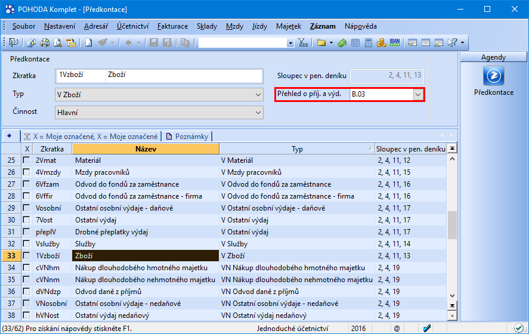The height and width of the screenshot is (334, 529).
Task: Sort by the Zkratka column header
Action: (x=52, y=149)
